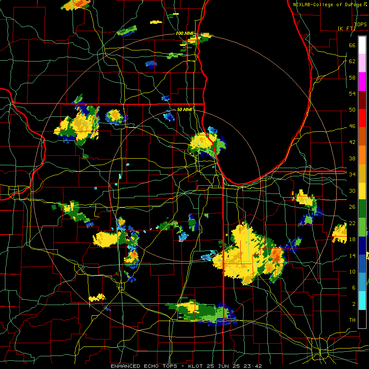
Task: Pick the light orange legend swatch
Action: click(x=362, y=155)
